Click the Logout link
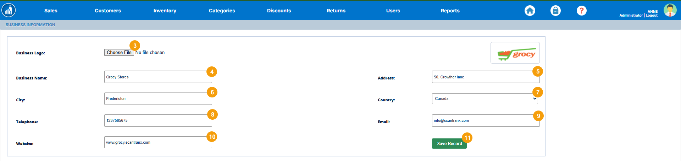Screen dimensions: 681x161 (x=652, y=16)
